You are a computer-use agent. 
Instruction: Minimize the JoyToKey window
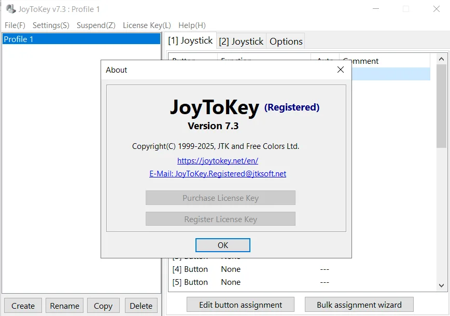coord(376,9)
